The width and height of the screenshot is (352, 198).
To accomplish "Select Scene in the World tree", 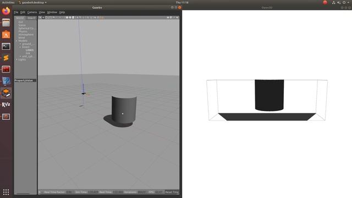I will point(22,25).
